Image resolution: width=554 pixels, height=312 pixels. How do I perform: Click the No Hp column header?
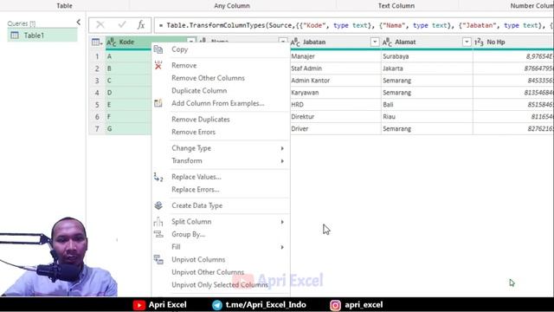click(x=513, y=42)
